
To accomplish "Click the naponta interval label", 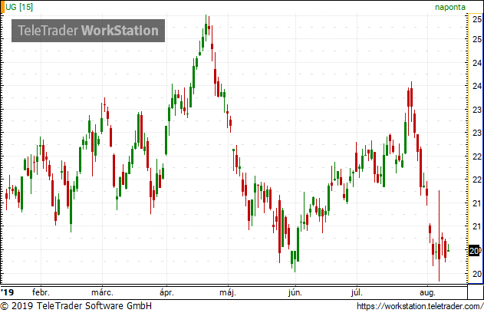I will [x=450, y=7].
